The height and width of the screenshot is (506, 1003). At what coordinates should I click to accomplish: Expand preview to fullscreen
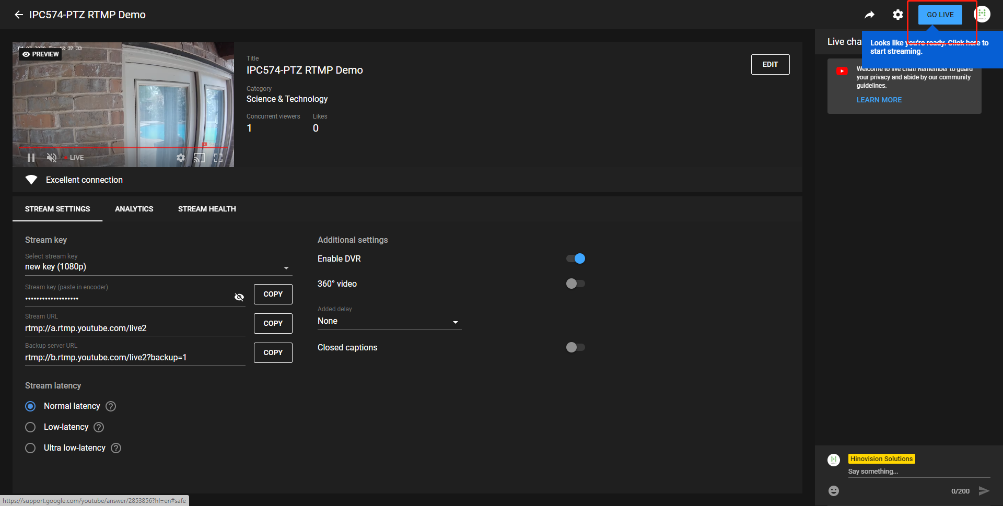(x=218, y=158)
